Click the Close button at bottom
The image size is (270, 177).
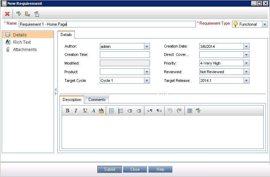pos(135,169)
